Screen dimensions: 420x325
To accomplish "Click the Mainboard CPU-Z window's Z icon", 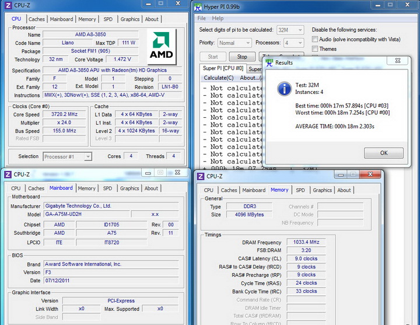I will (x=8, y=174).
